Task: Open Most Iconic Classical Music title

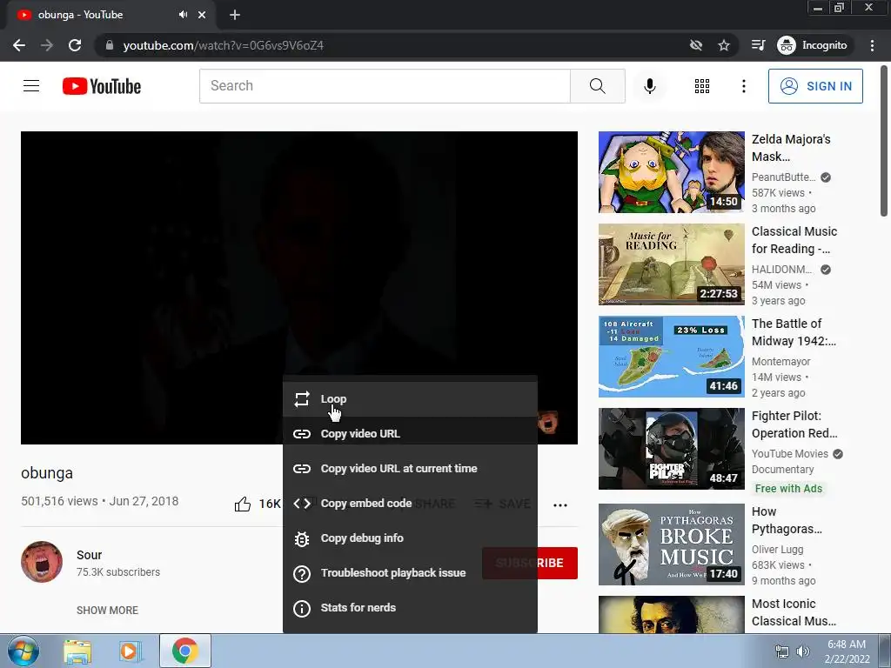Action: pyautogui.click(x=794, y=612)
